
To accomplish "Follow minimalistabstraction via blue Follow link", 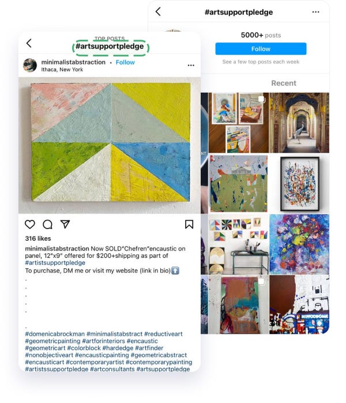I will (125, 62).
